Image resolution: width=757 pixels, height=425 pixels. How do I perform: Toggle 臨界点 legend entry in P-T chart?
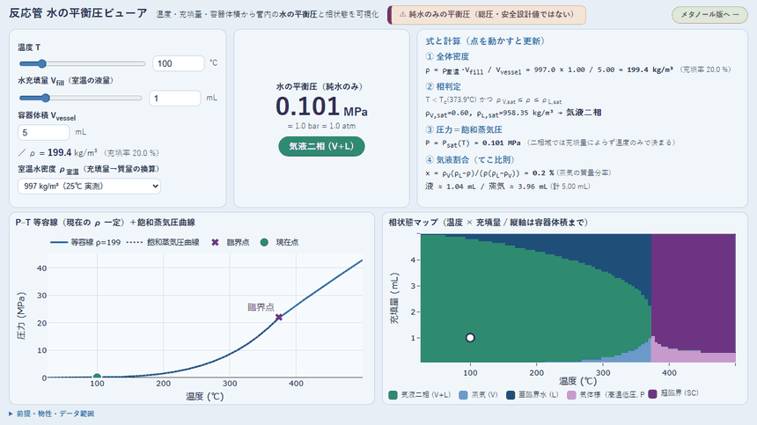pyautogui.click(x=231, y=242)
